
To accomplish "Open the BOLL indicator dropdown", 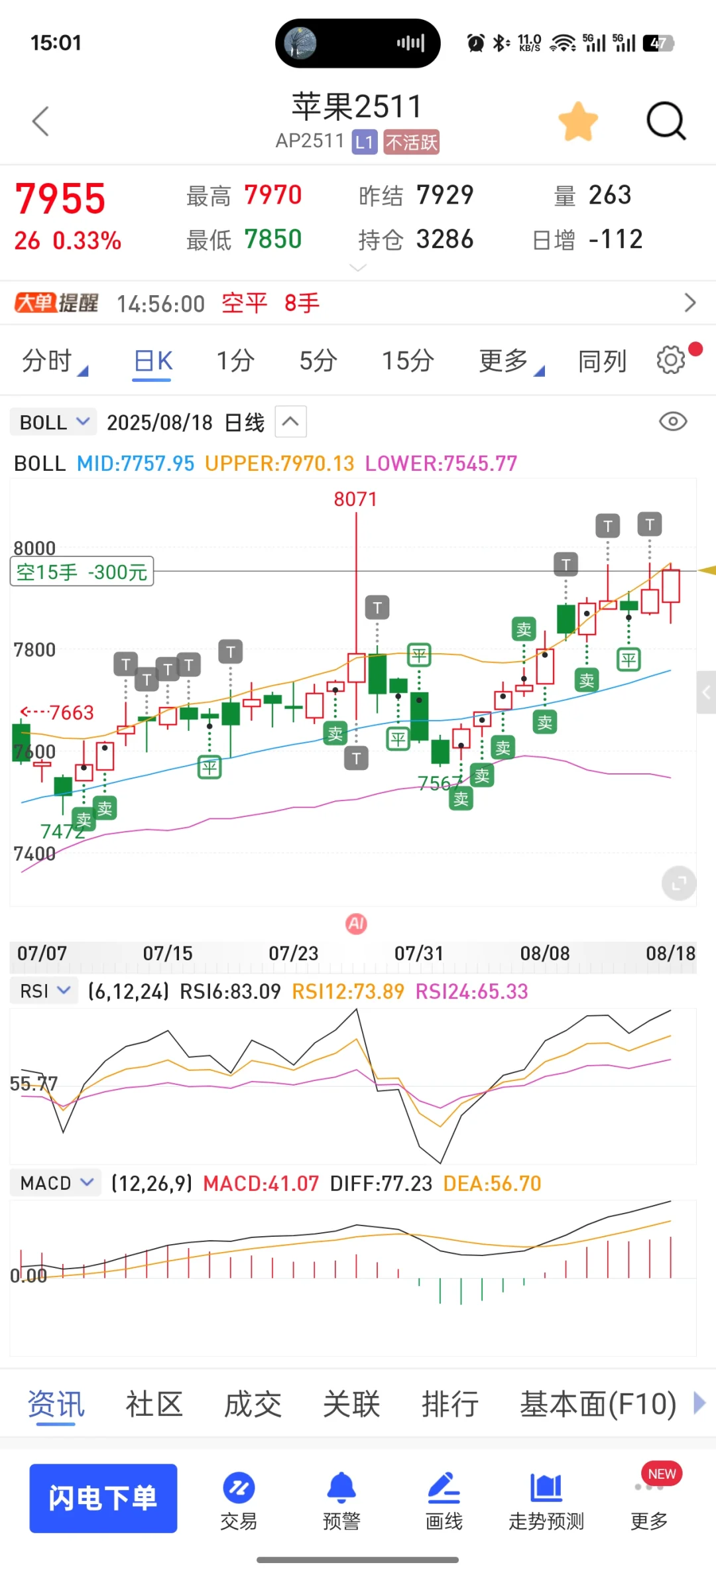I will [54, 422].
